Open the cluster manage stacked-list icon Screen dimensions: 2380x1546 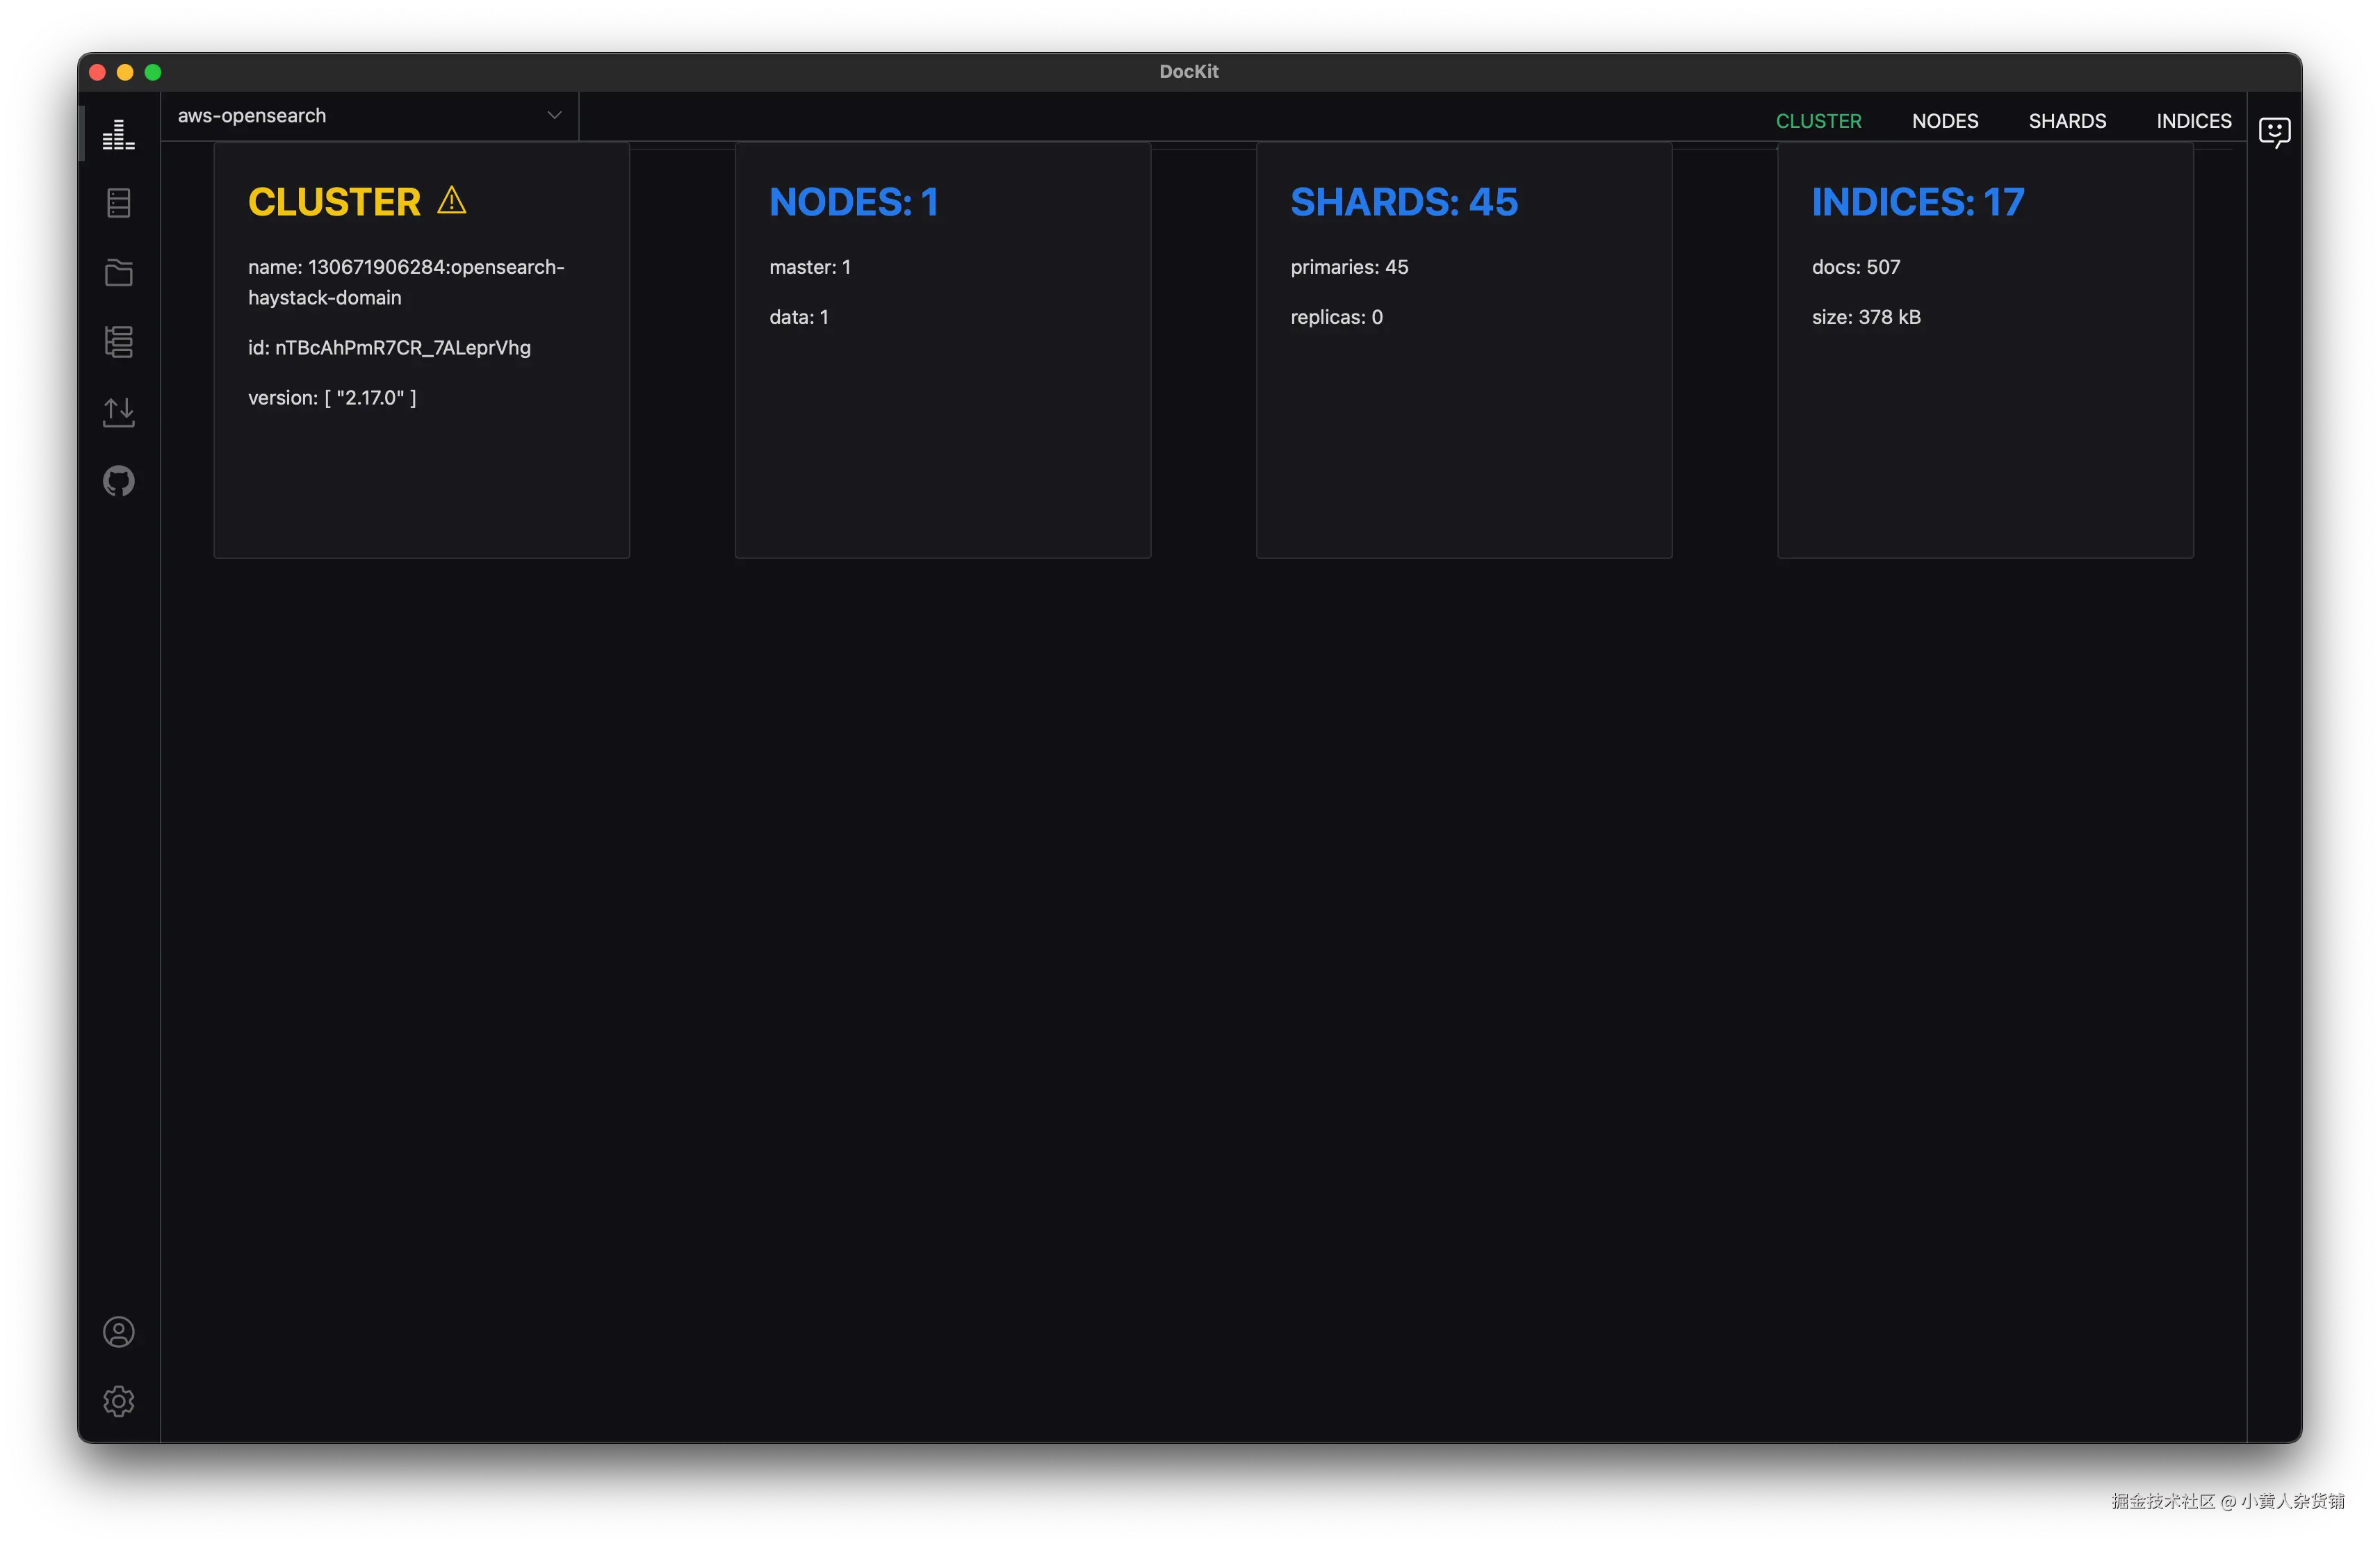(118, 342)
